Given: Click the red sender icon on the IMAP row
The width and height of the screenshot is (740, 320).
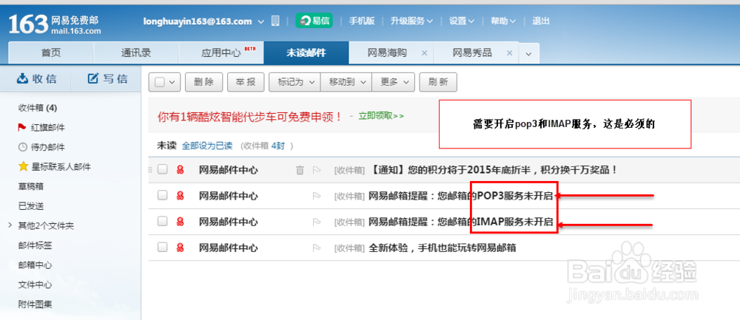Looking at the screenshot, I should (180, 222).
